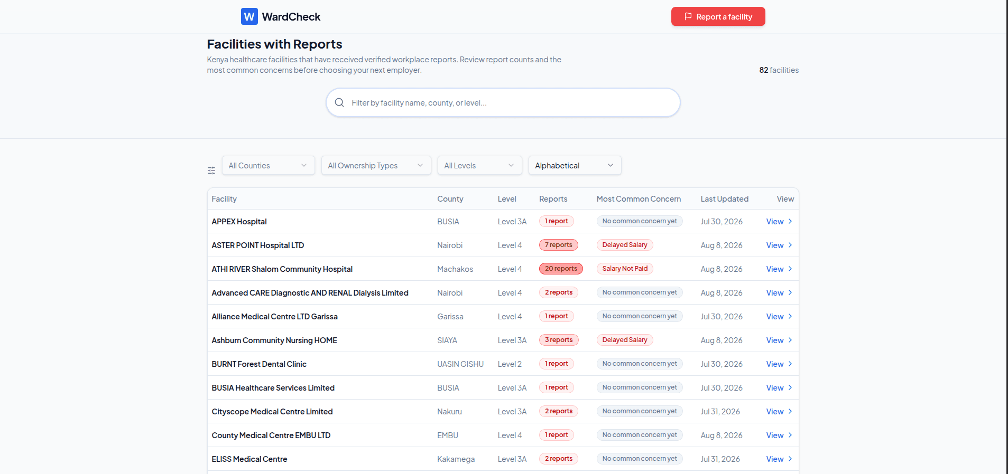
Task: Click the 82 facilities count
Action: (x=779, y=70)
